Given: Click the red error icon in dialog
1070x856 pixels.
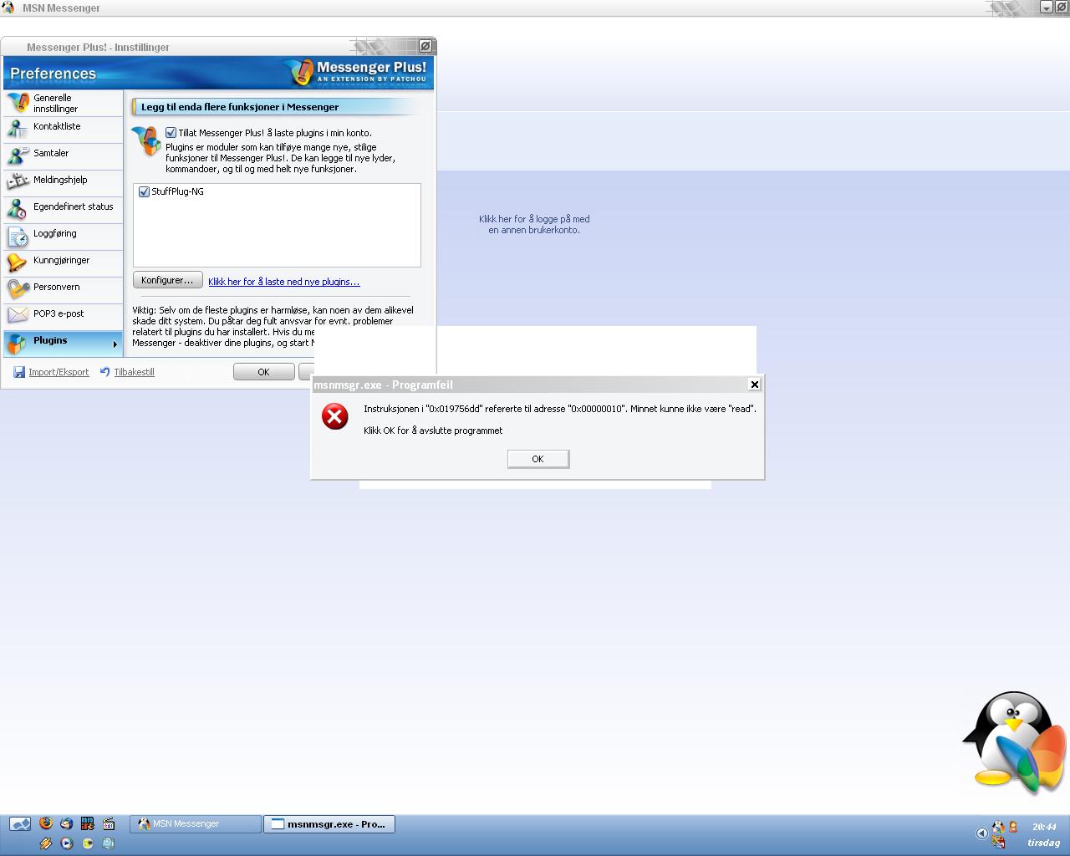Looking at the screenshot, I should coord(335,416).
